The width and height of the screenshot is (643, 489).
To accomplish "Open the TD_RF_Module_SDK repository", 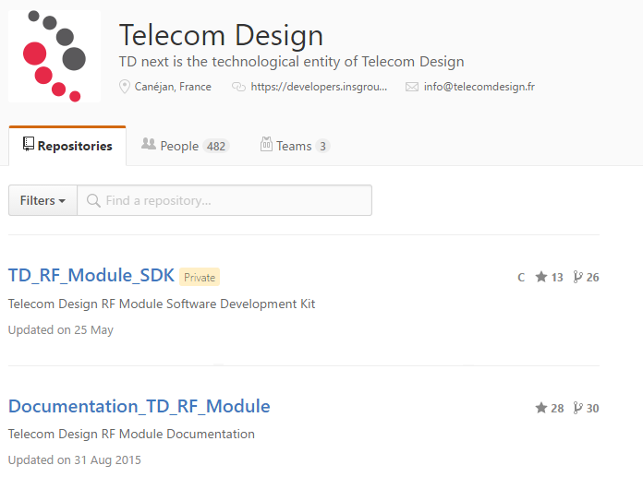I will [91, 275].
